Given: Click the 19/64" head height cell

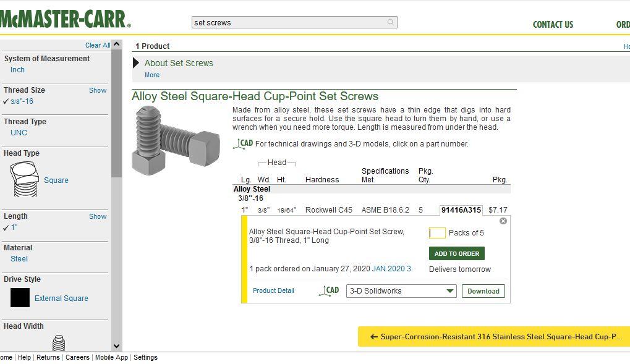Looking at the screenshot, I should click(x=286, y=210).
